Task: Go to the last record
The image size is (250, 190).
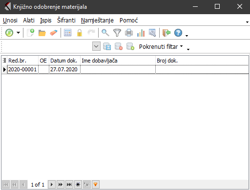Action: 69,185
